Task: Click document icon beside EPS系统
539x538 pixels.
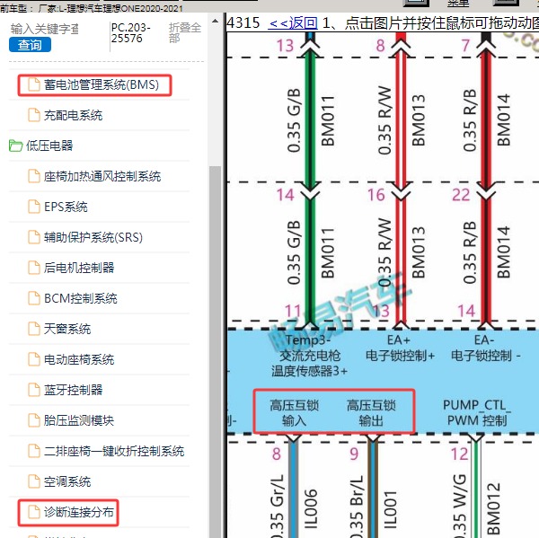Action: click(x=34, y=207)
